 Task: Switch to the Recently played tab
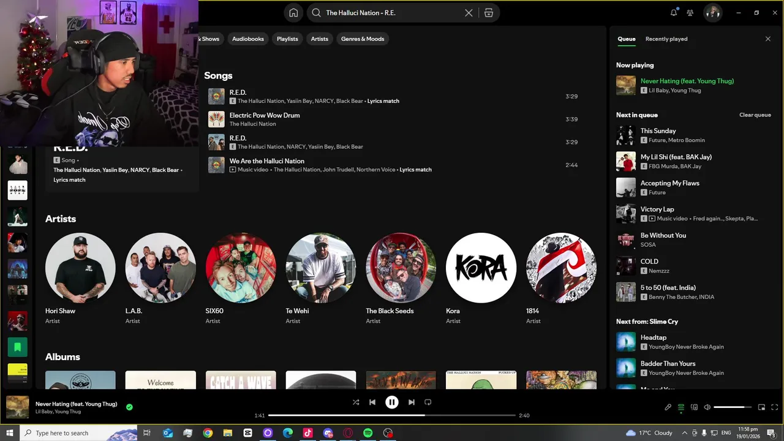[x=666, y=39]
